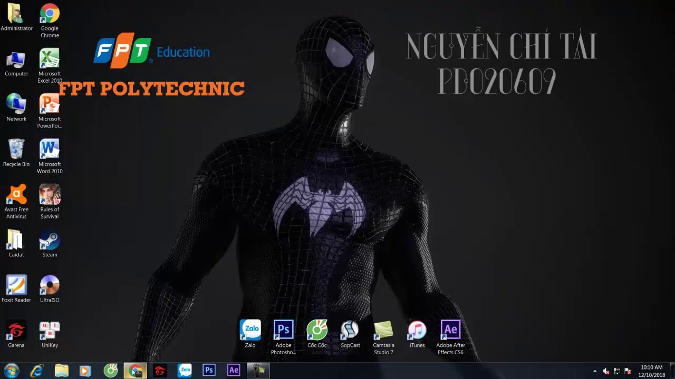
Task: Select the Adobe Photoshop desktop shortcut
Action: [x=284, y=337]
